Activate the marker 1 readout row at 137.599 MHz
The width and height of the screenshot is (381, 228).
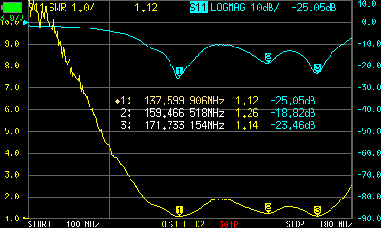pos(215,101)
